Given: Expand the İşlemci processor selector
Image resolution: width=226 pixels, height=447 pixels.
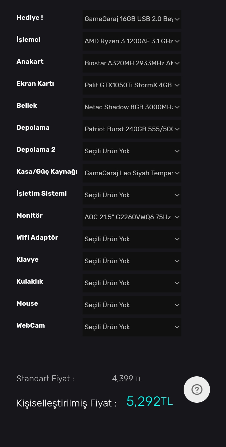Looking at the screenshot, I should pyautogui.click(x=132, y=41).
